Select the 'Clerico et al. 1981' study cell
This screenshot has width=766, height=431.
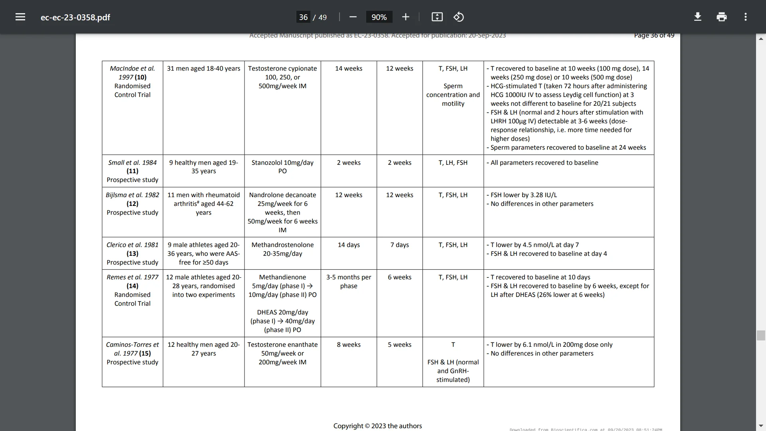(x=132, y=253)
